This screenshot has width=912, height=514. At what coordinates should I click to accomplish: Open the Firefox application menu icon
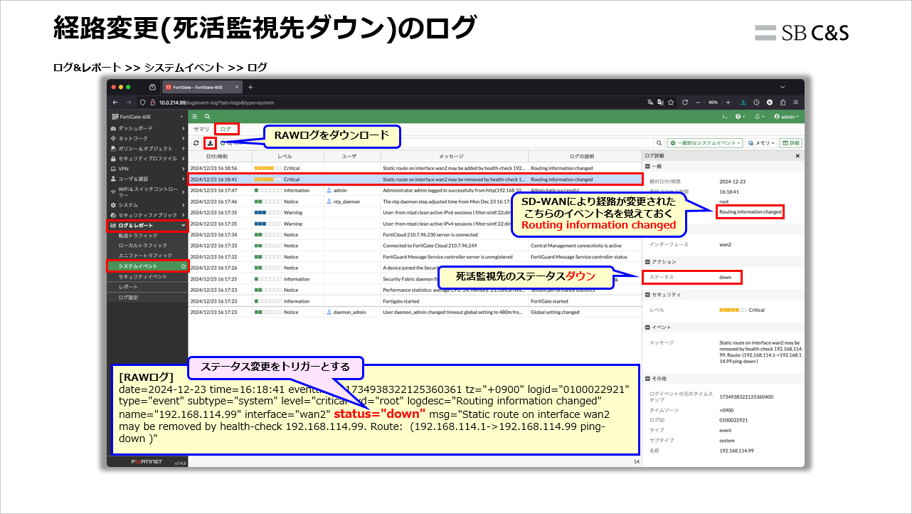pos(795,103)
